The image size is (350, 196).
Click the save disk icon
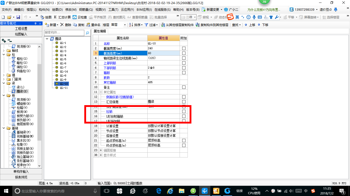pos(18,17)
